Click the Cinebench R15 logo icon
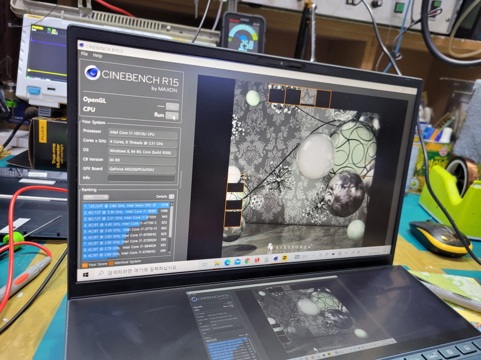The width and height of the screenshot is (481, 360). point(92,73)
